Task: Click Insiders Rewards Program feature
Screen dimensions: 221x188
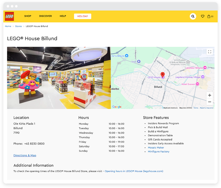Action: pyautogui.click(x=163, y=123)
